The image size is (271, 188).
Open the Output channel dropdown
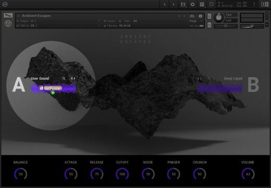(x=99, y=21)
